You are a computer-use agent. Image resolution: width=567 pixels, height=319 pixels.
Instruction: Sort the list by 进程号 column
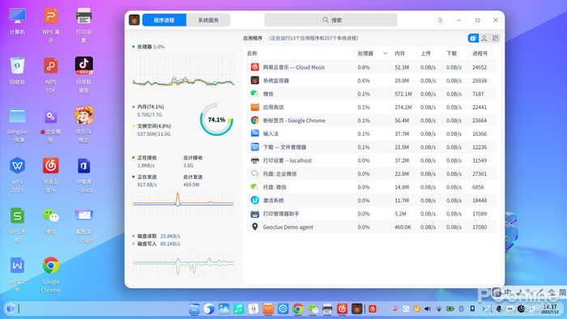coord(480,53)
